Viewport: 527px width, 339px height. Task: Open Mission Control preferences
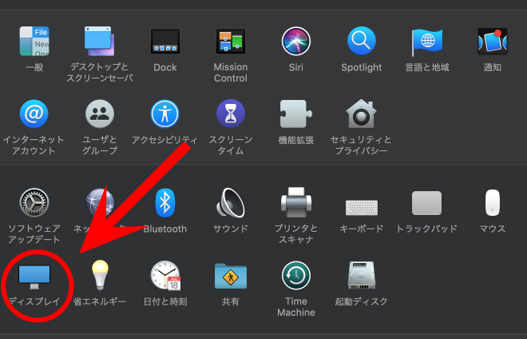click(231, 42)
